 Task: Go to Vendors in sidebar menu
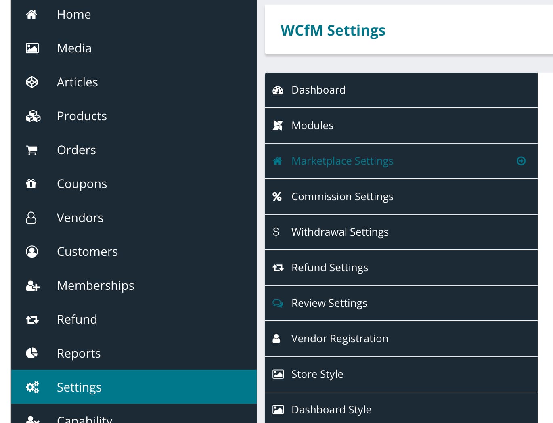tap(80, 218)
